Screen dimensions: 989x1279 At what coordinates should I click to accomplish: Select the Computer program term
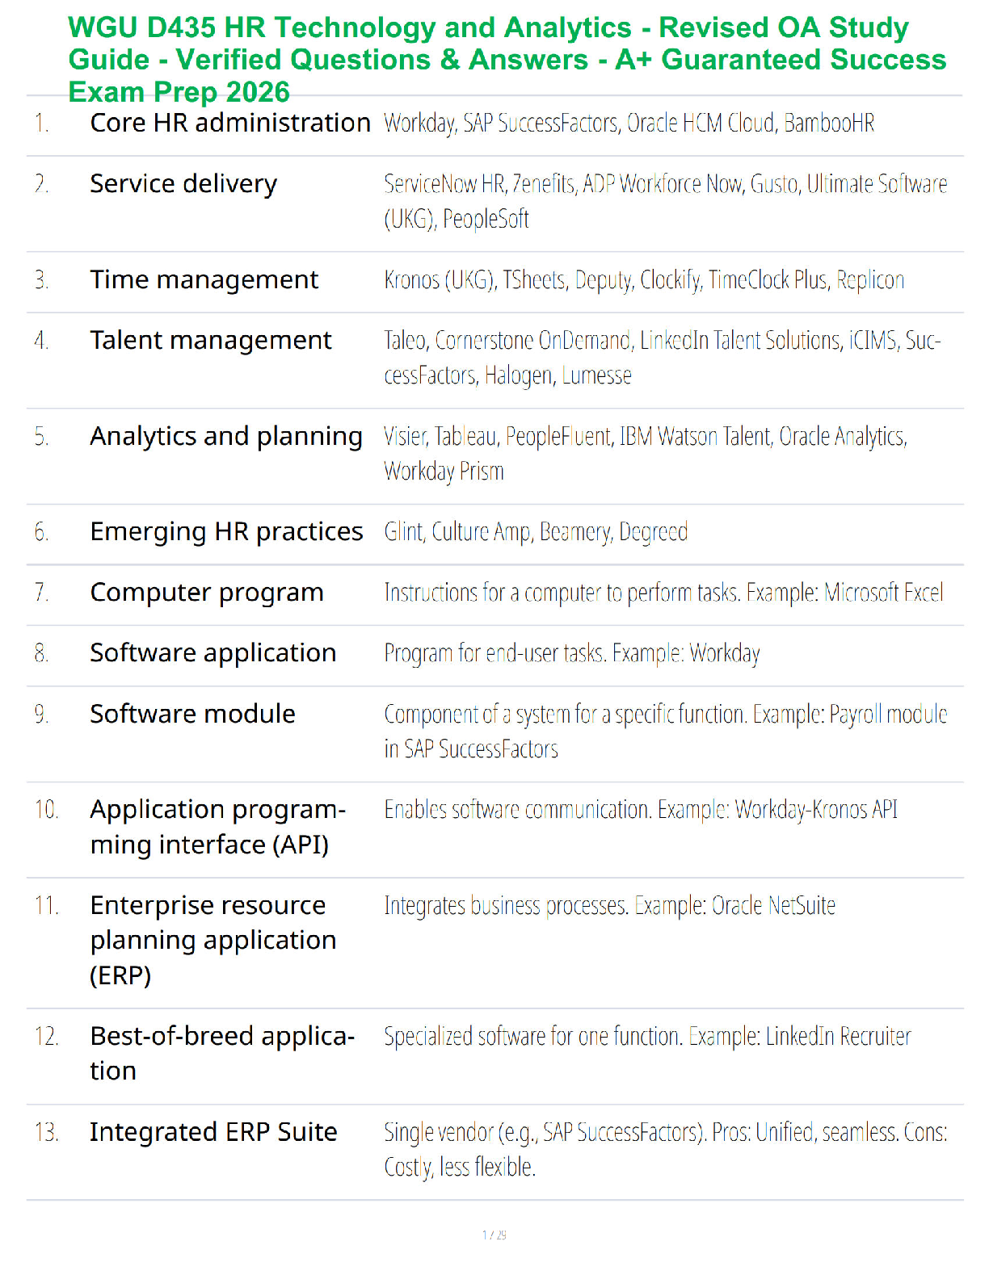(x=206, y=593)
